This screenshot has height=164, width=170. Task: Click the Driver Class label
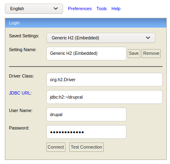click(21, 76)
